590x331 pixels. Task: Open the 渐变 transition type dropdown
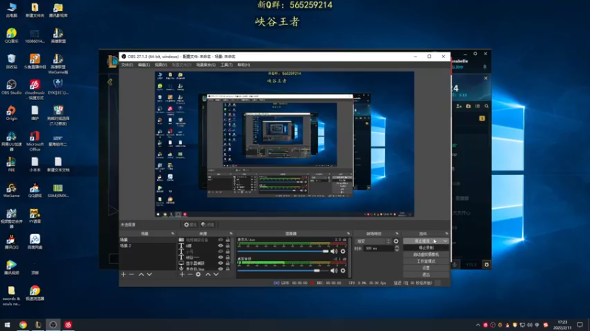coord(373,241)
